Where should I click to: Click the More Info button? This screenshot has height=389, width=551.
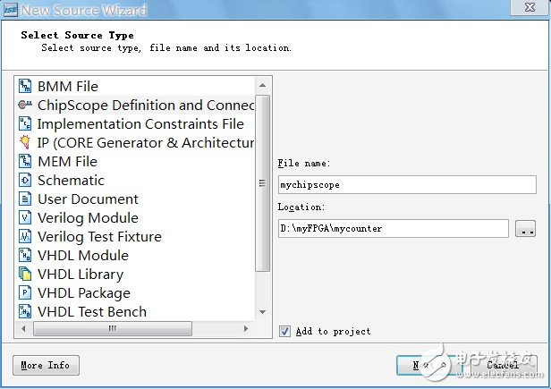(46, 365)
